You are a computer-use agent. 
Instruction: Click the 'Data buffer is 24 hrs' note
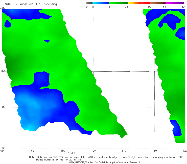tap(58, 160)
